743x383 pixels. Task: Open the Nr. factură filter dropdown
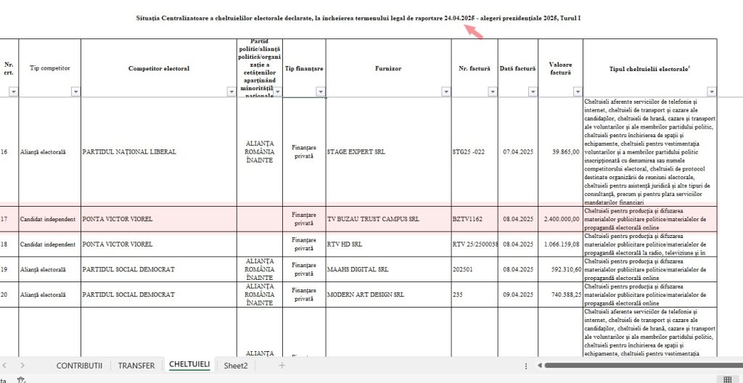(493, 91)
